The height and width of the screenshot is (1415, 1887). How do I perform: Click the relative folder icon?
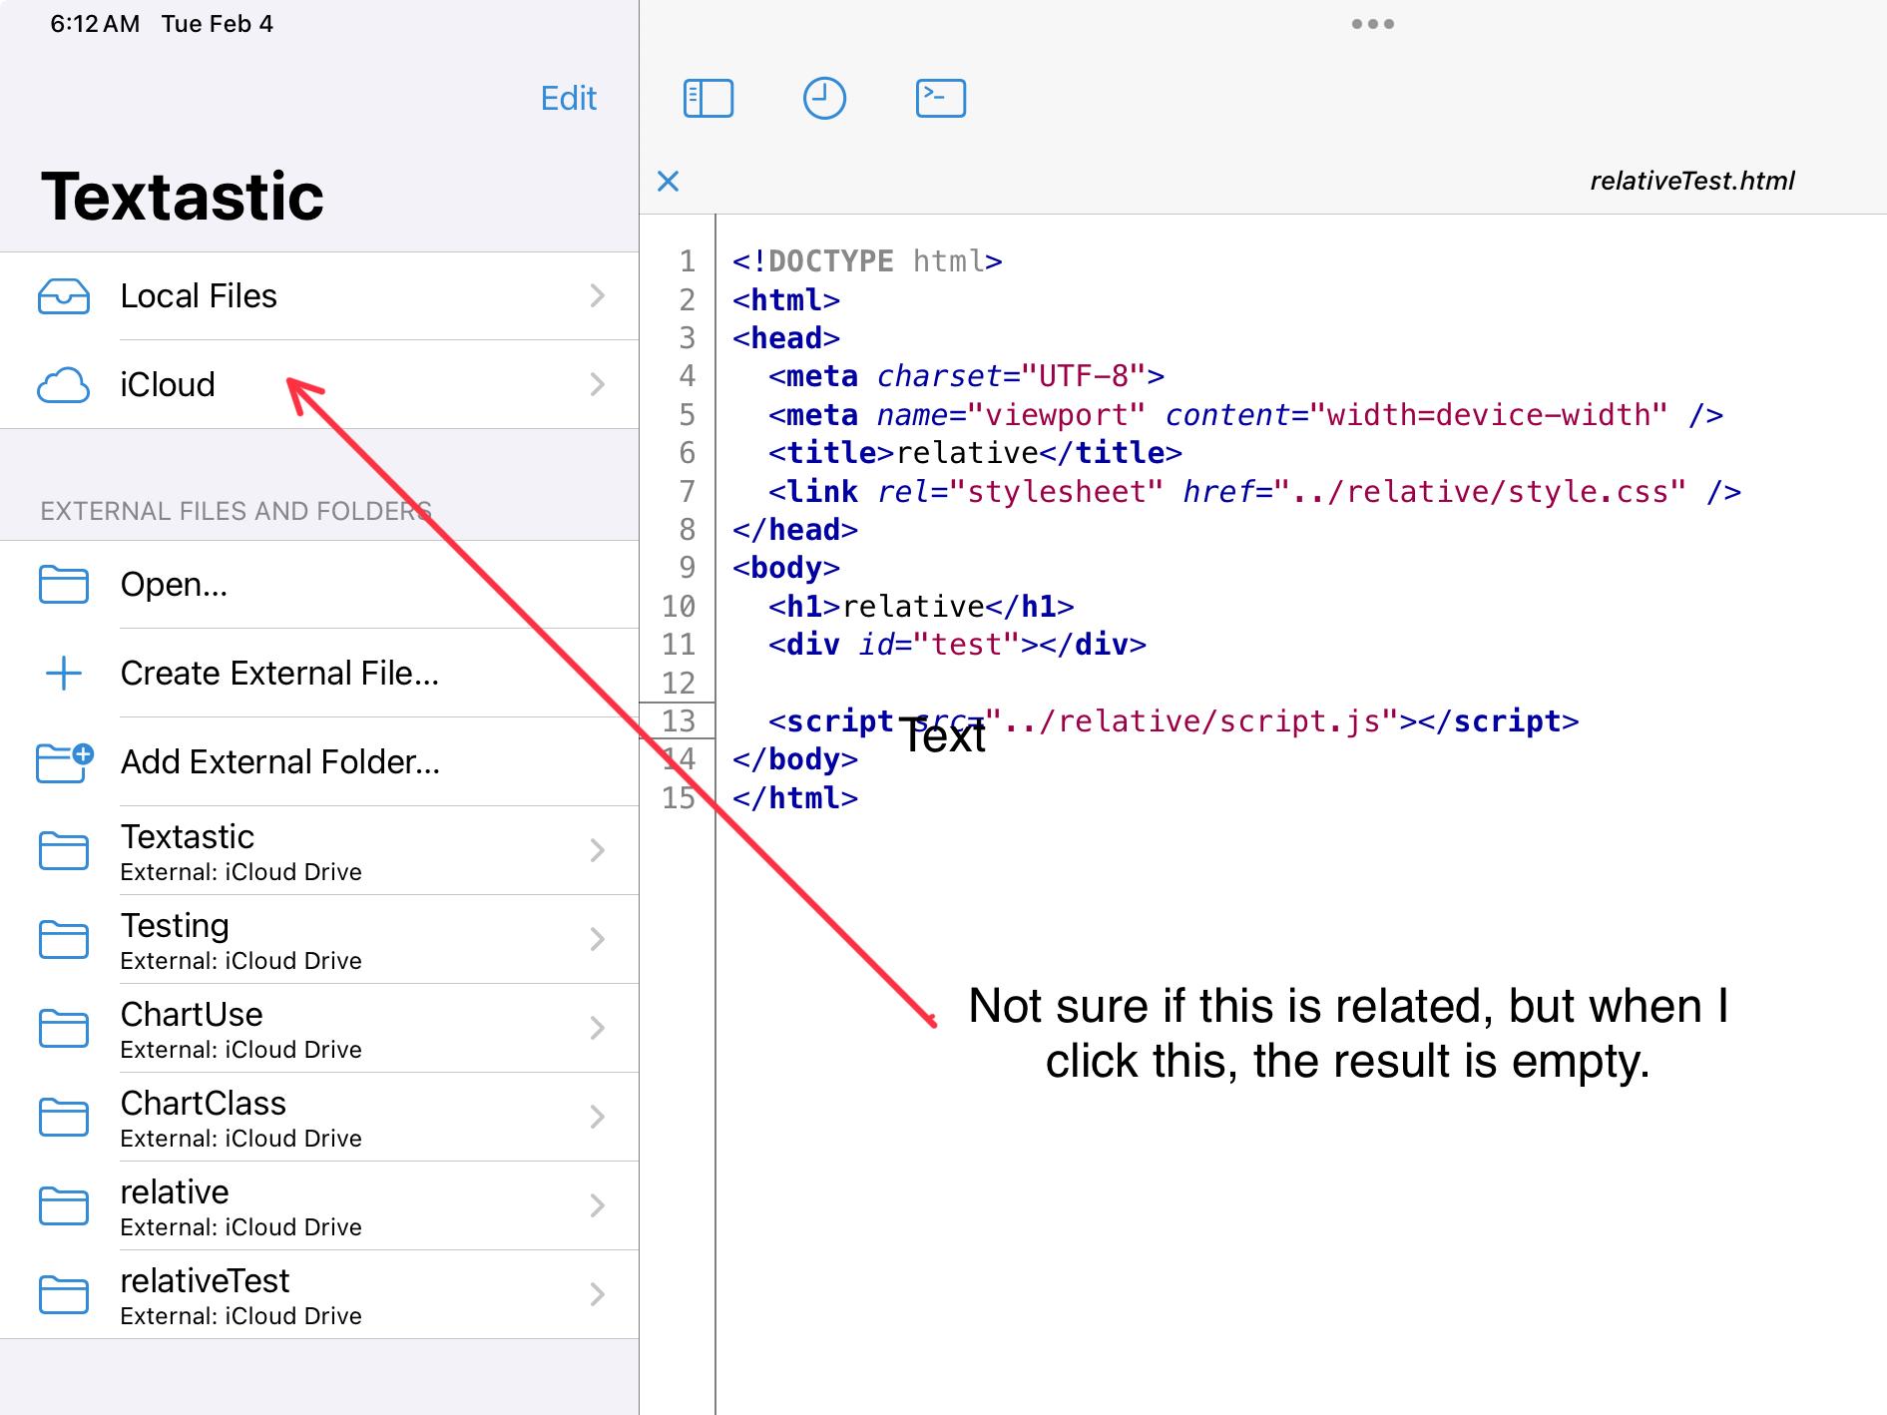coord(64,1206)
